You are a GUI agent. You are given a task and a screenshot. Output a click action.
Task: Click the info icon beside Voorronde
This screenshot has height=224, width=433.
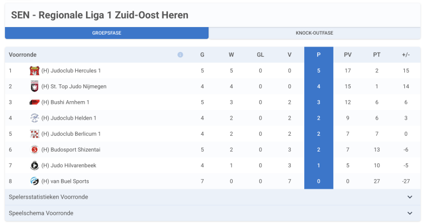click(x=180, y=55)
